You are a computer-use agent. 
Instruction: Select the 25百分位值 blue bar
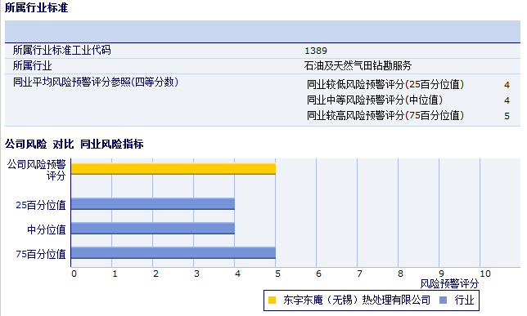(152, 203)
